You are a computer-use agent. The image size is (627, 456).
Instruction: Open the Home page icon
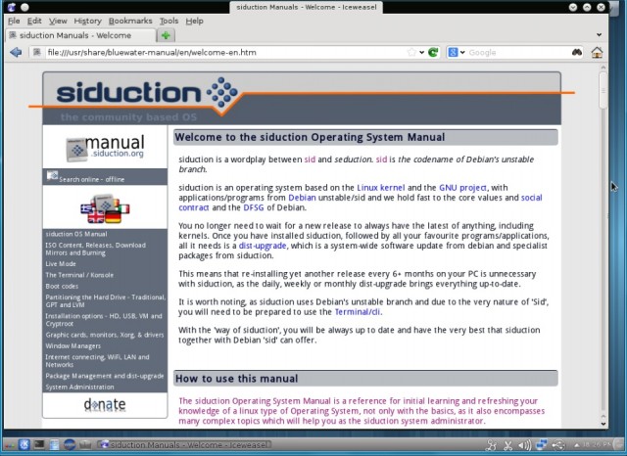[x=597, y=52]
